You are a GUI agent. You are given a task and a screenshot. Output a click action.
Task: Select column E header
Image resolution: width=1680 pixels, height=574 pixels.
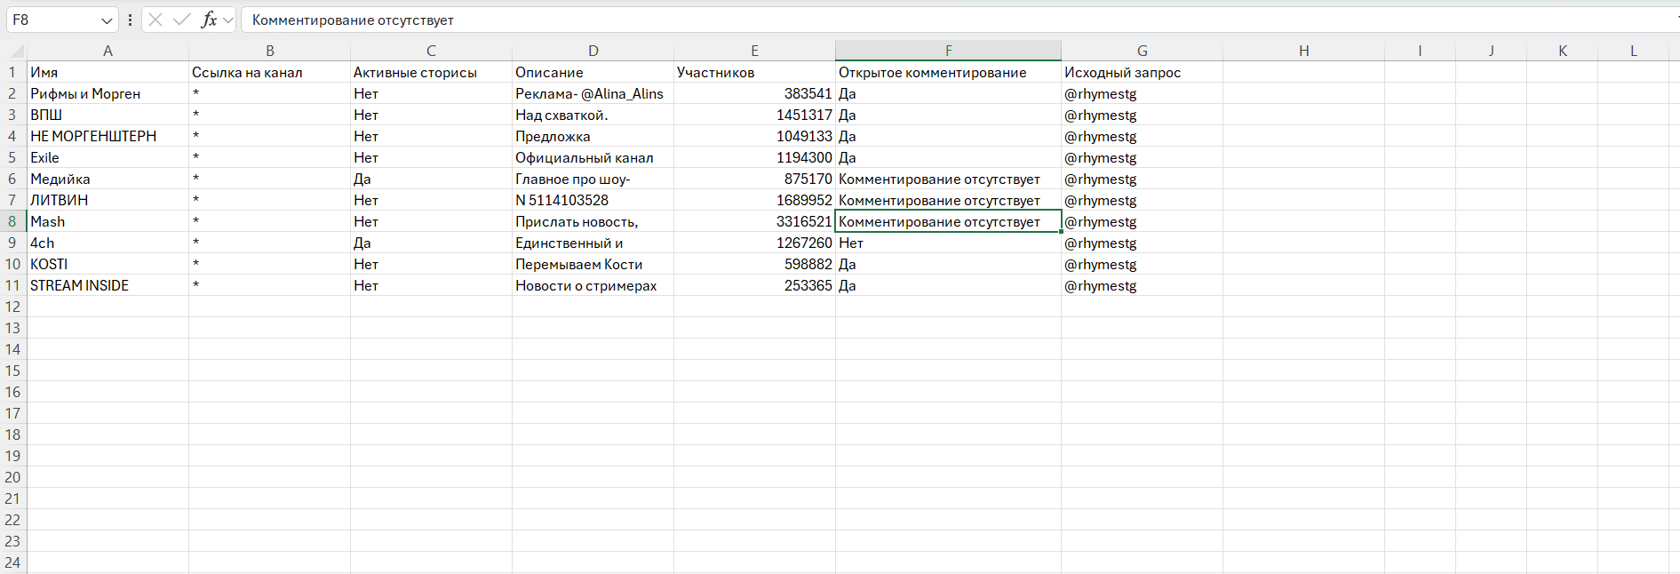[754, 51]
